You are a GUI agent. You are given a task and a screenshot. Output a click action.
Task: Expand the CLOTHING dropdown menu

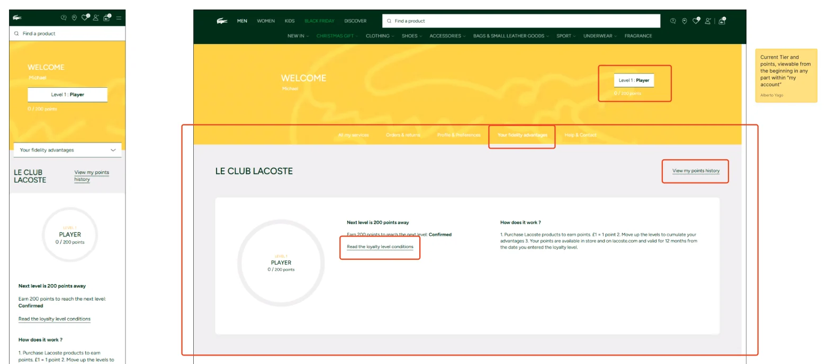tap(380, 36)
